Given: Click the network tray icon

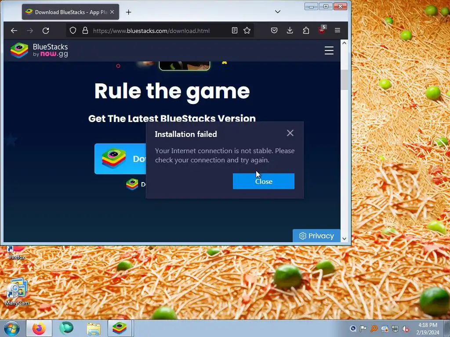Looking at the screenshot, I should pyautogui.click(x=395, y=329).
